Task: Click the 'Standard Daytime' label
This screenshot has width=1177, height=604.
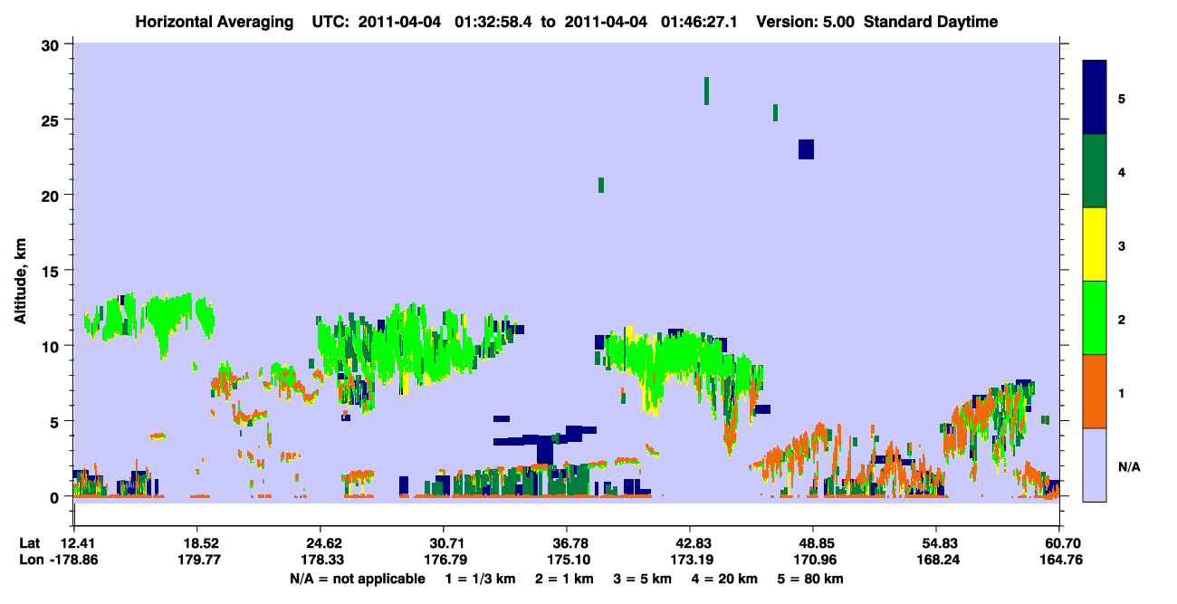Action: click(931, 22)
